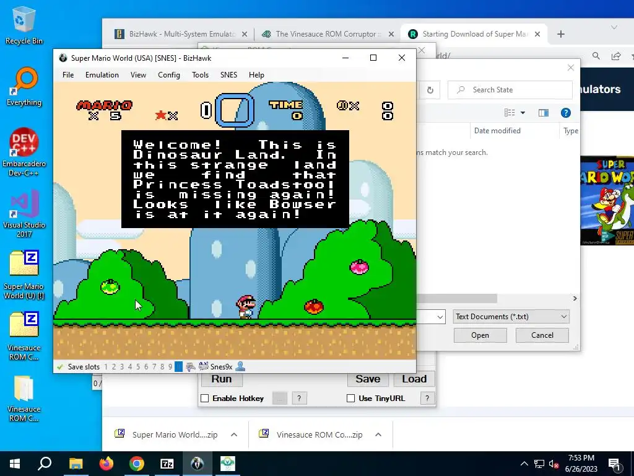Open the File menu in BizHawk
Screen dimensions: 634x476
click(68, 75)
